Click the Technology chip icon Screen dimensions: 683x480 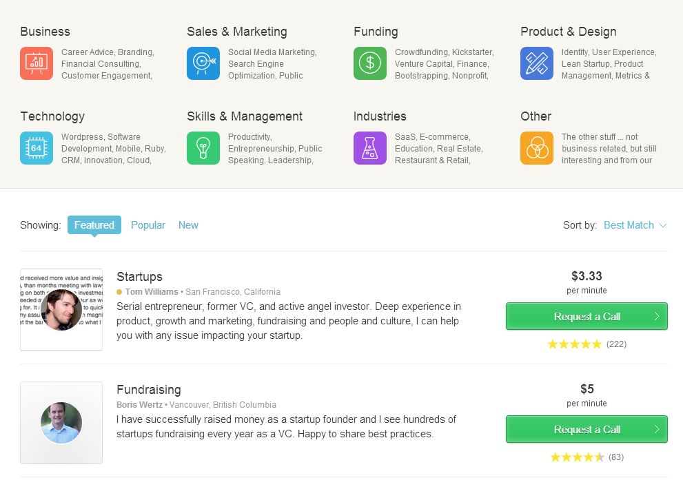coord(37,148)
